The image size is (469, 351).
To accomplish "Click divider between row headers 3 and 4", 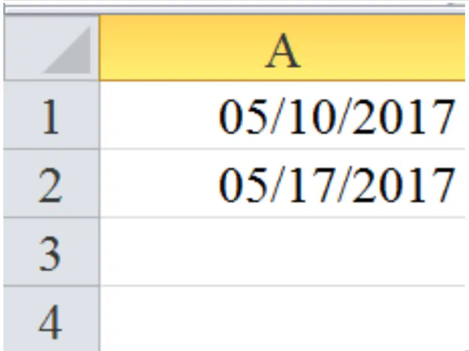I will pyautogui.click(x=52, y=286).
